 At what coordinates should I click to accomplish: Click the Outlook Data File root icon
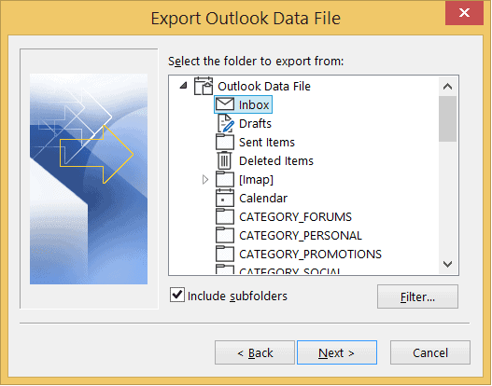coord(204,86)
